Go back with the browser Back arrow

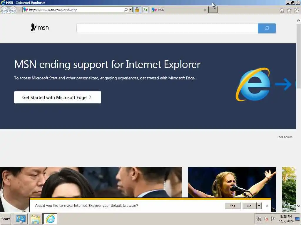tap(5, 10)
